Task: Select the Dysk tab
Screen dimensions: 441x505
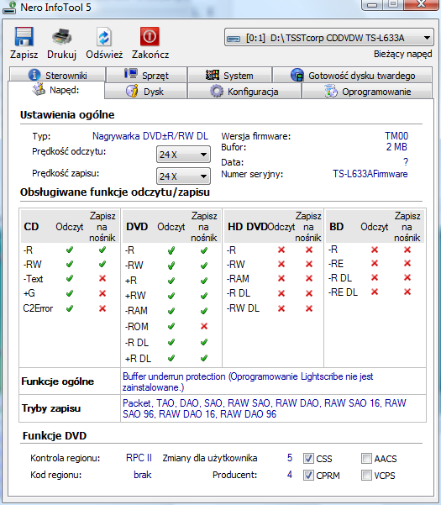Action: point(146,91)
